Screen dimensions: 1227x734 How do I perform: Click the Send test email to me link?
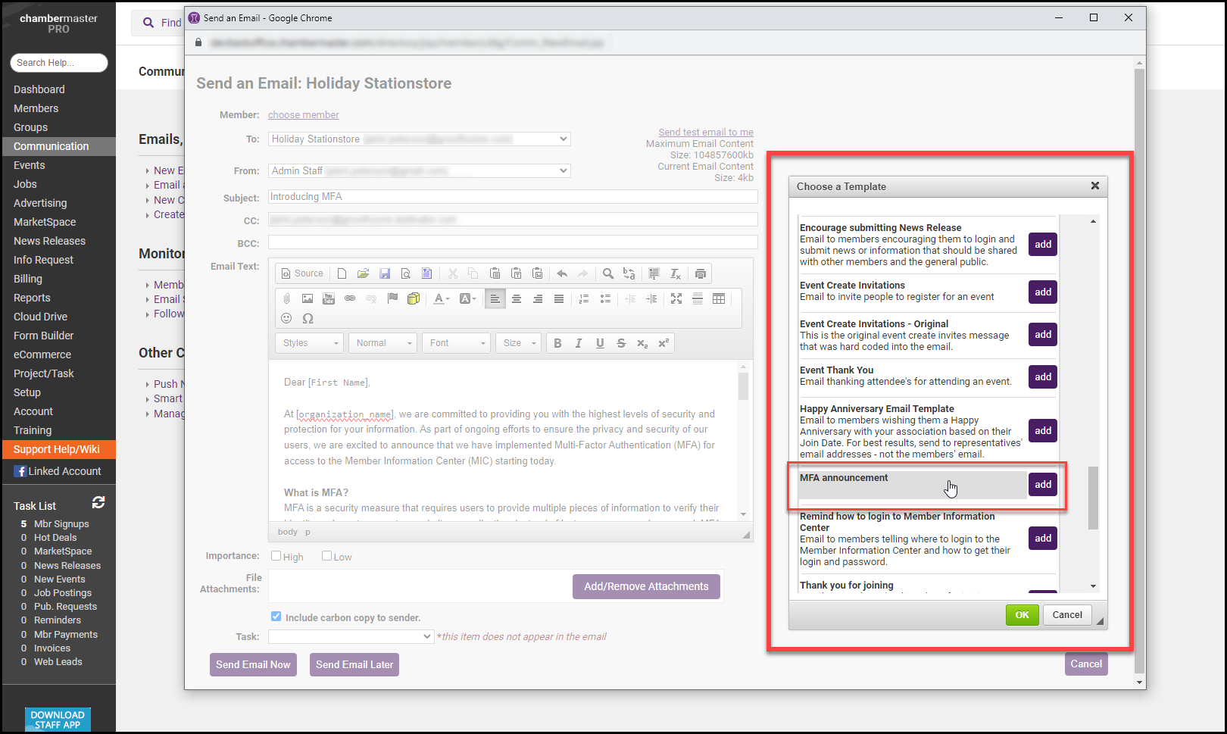[x=705, y=132]
